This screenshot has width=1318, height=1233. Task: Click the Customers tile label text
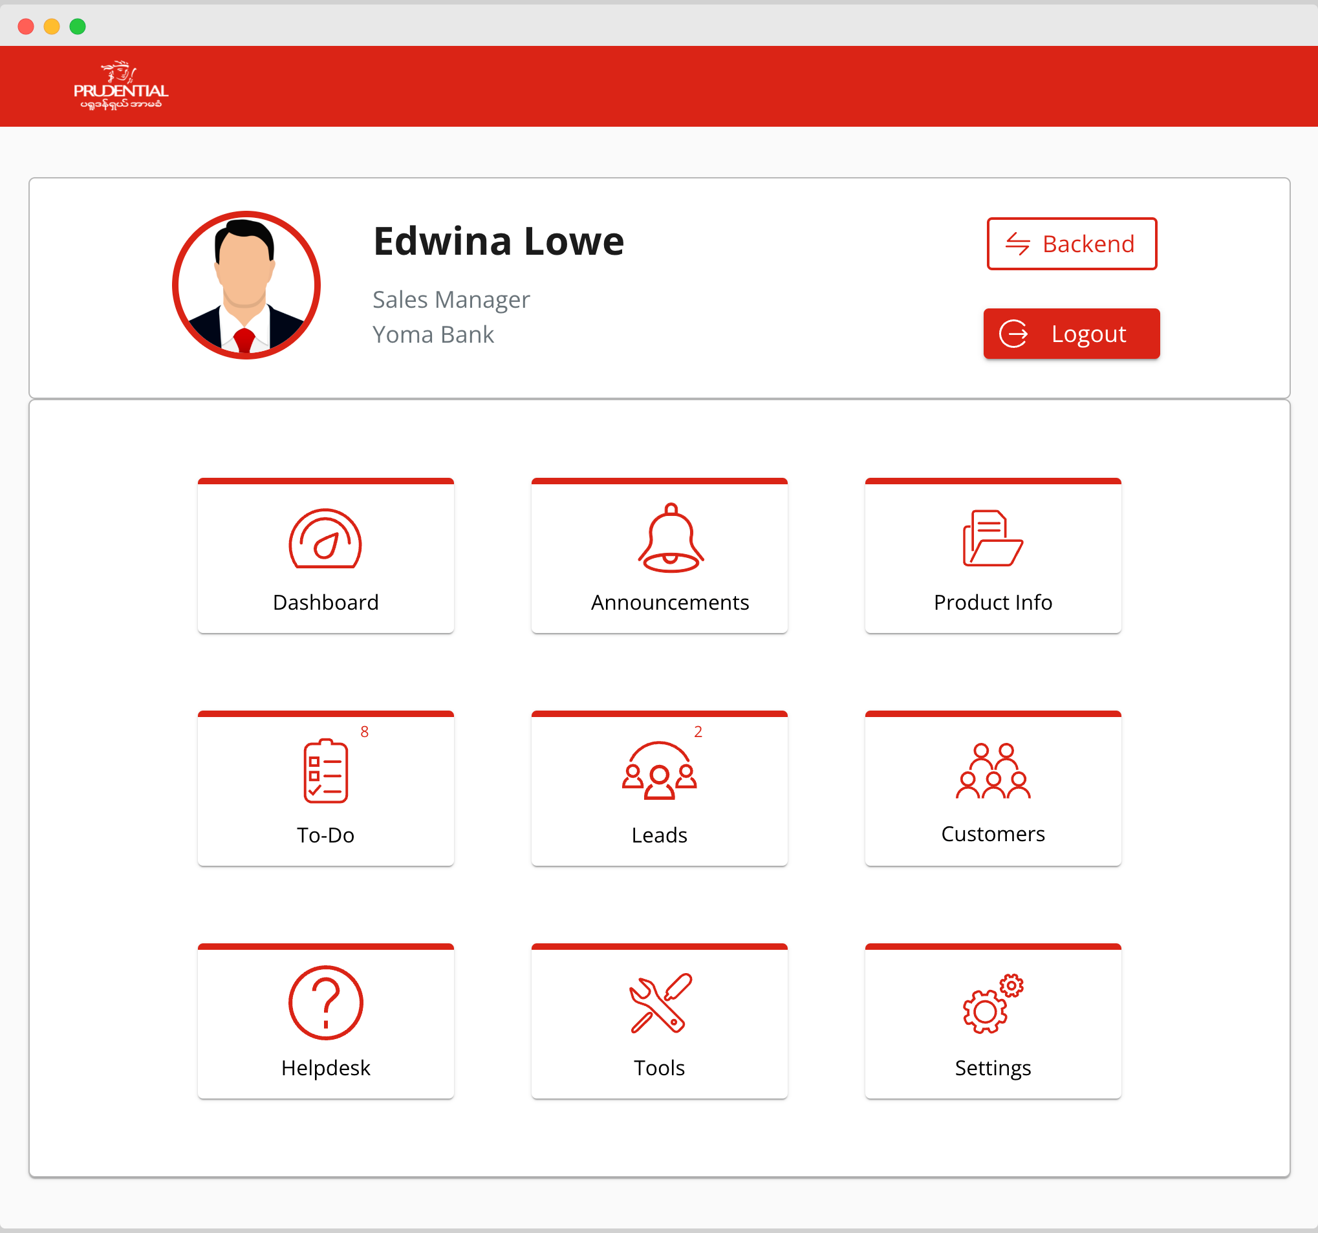tap(993, 834)
